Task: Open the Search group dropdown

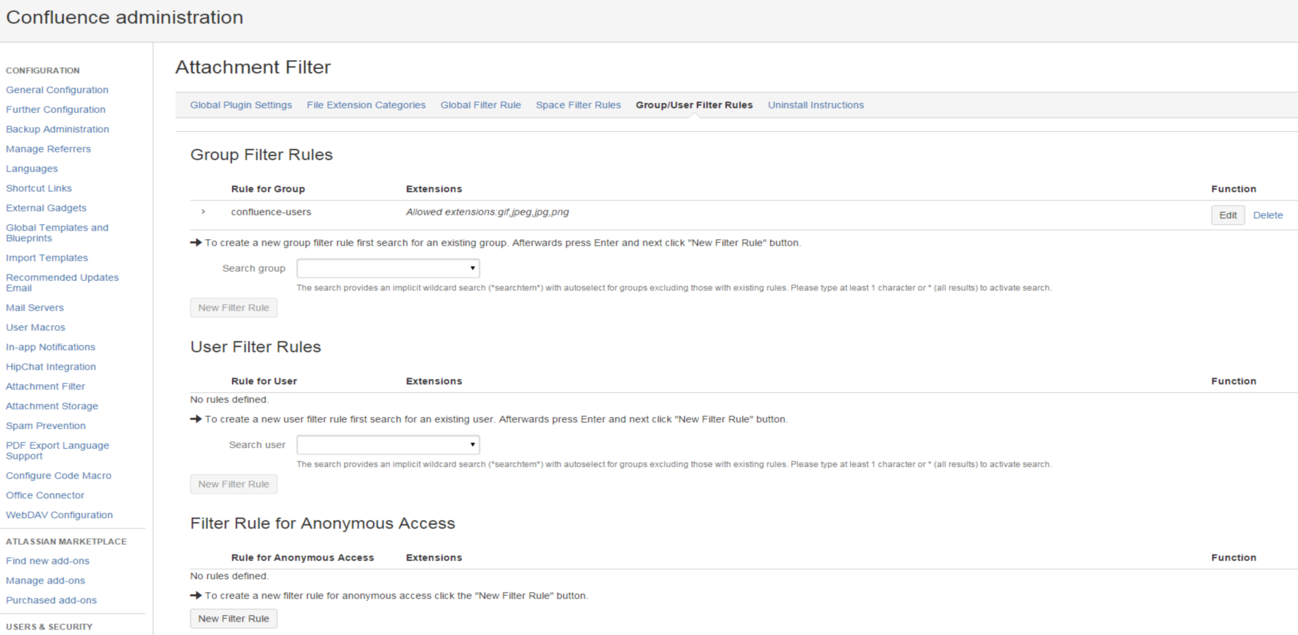Action: click(x=388, y=268)
